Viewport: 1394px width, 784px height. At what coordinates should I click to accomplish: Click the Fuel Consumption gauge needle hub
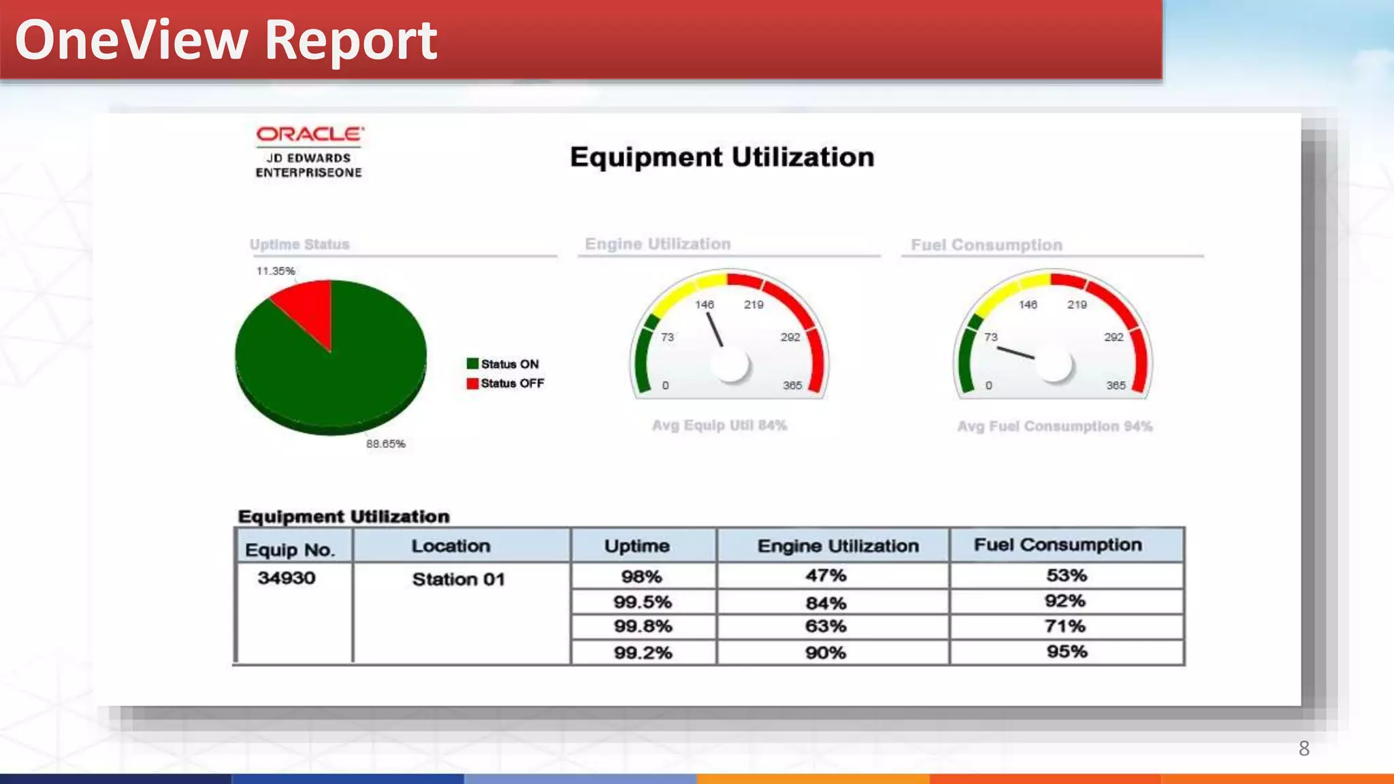pos(1054,365)
